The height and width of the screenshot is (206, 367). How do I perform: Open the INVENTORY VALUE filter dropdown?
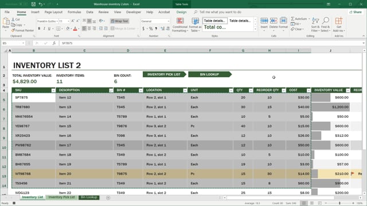pyautogui.click(x=348, y=90)
